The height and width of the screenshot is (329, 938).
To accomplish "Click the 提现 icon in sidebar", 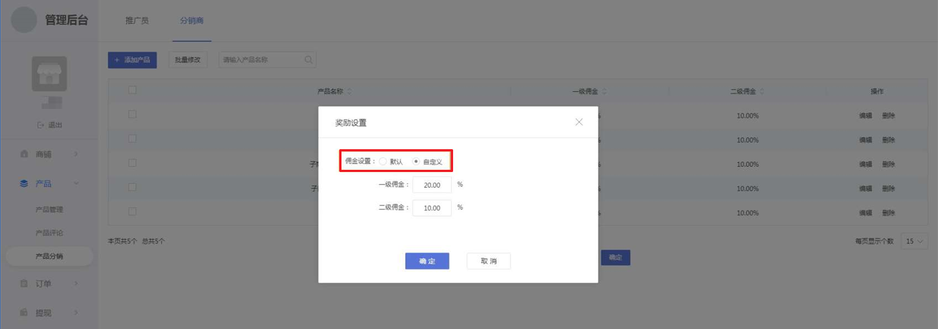I will coord(24,313).
